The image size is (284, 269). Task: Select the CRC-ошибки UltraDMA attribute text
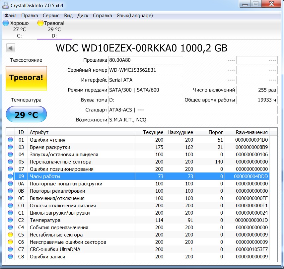55,249
